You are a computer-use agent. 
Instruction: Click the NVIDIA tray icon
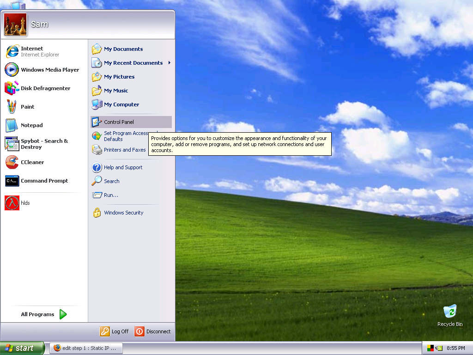pos(439,348)
